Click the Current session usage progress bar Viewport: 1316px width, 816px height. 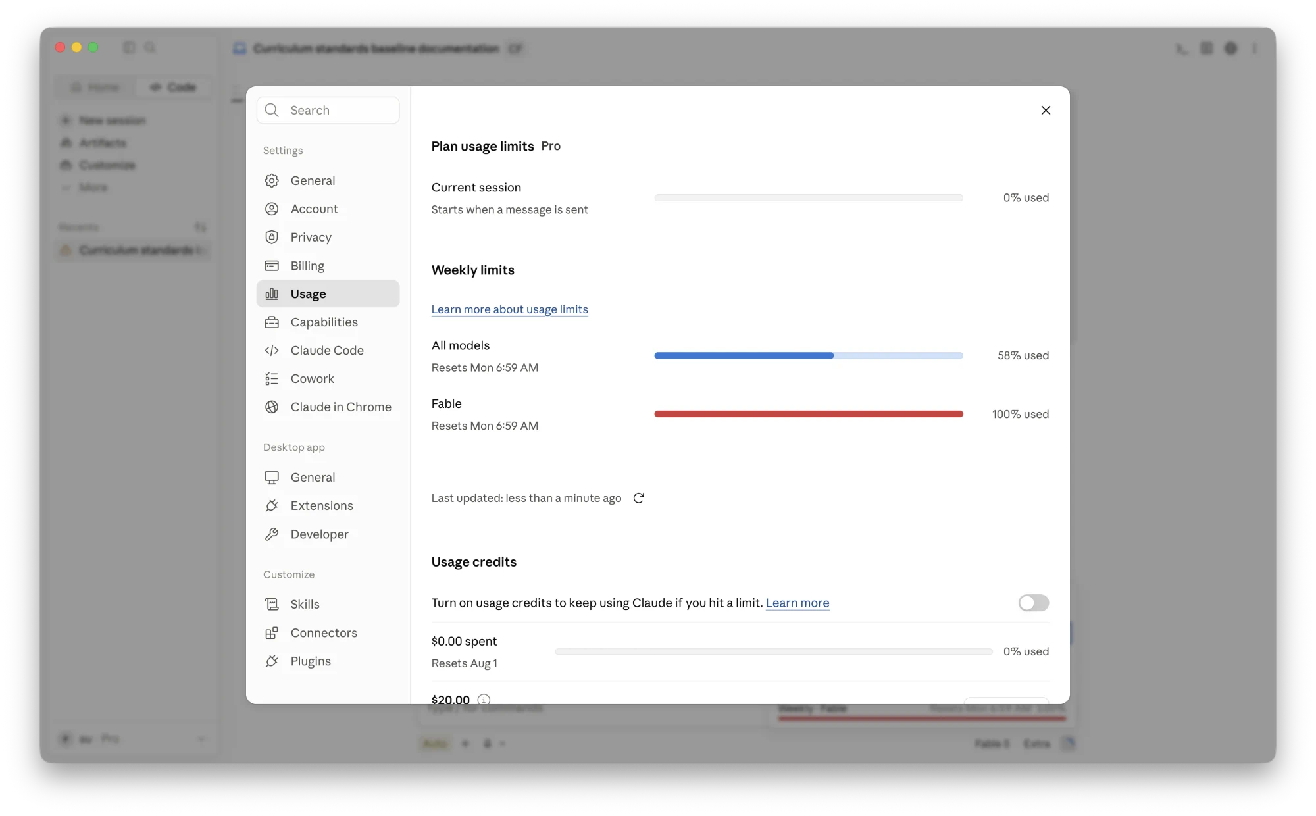(809, 197)
